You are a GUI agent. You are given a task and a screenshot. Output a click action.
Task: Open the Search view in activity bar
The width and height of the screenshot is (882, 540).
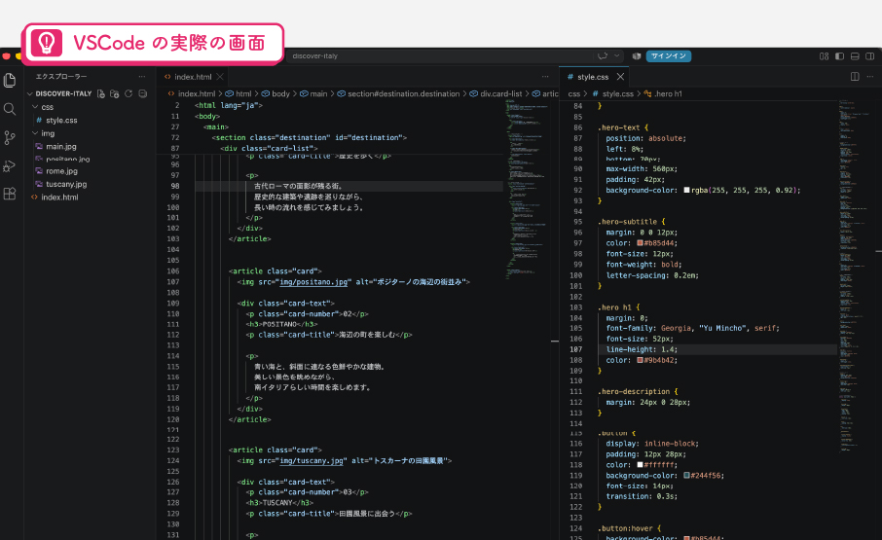tap(10, 109)
